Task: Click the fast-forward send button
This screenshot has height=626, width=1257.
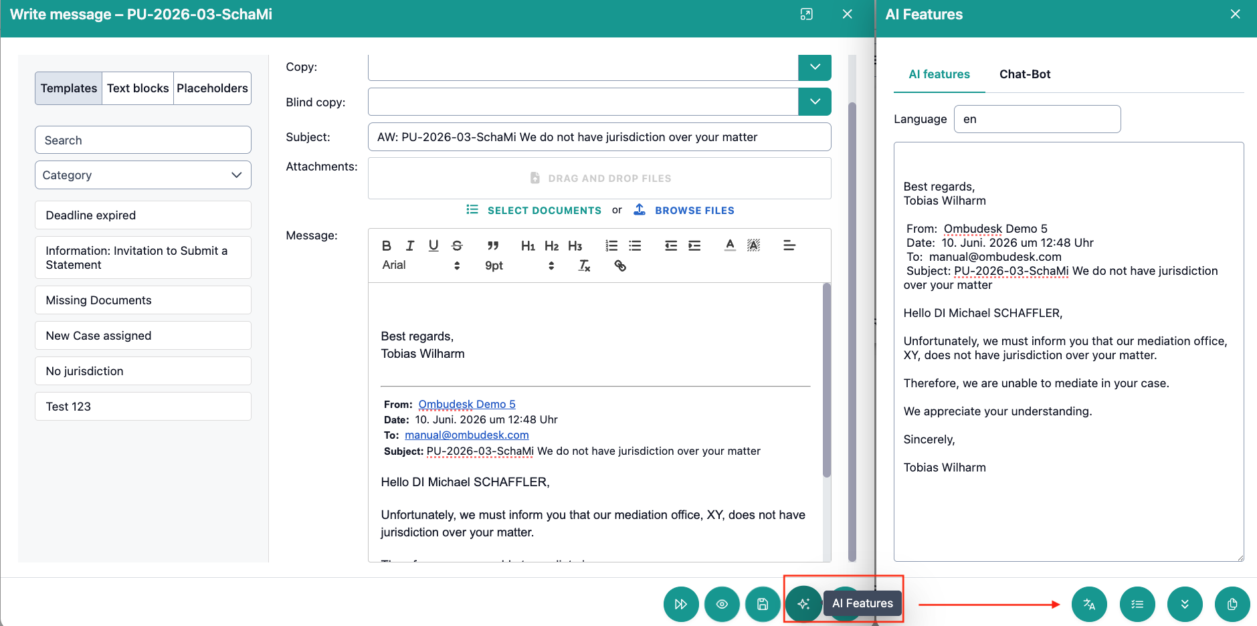Action: click(681, 604)
